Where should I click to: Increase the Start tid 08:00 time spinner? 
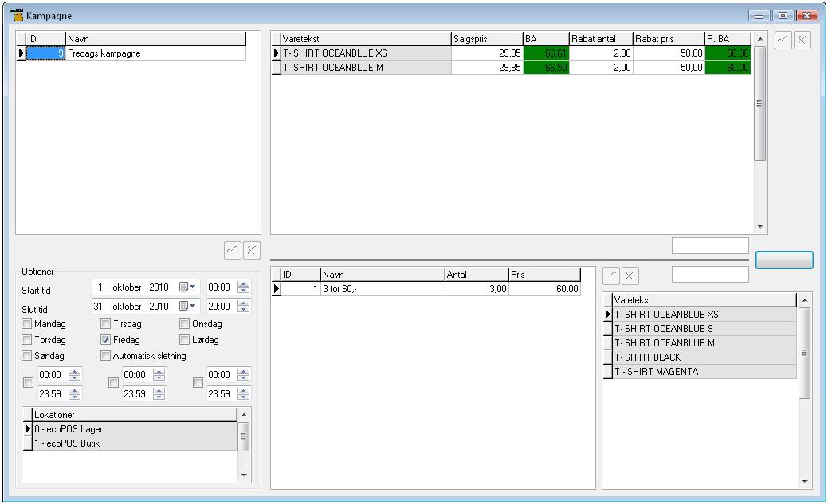(x=244, y=284)
